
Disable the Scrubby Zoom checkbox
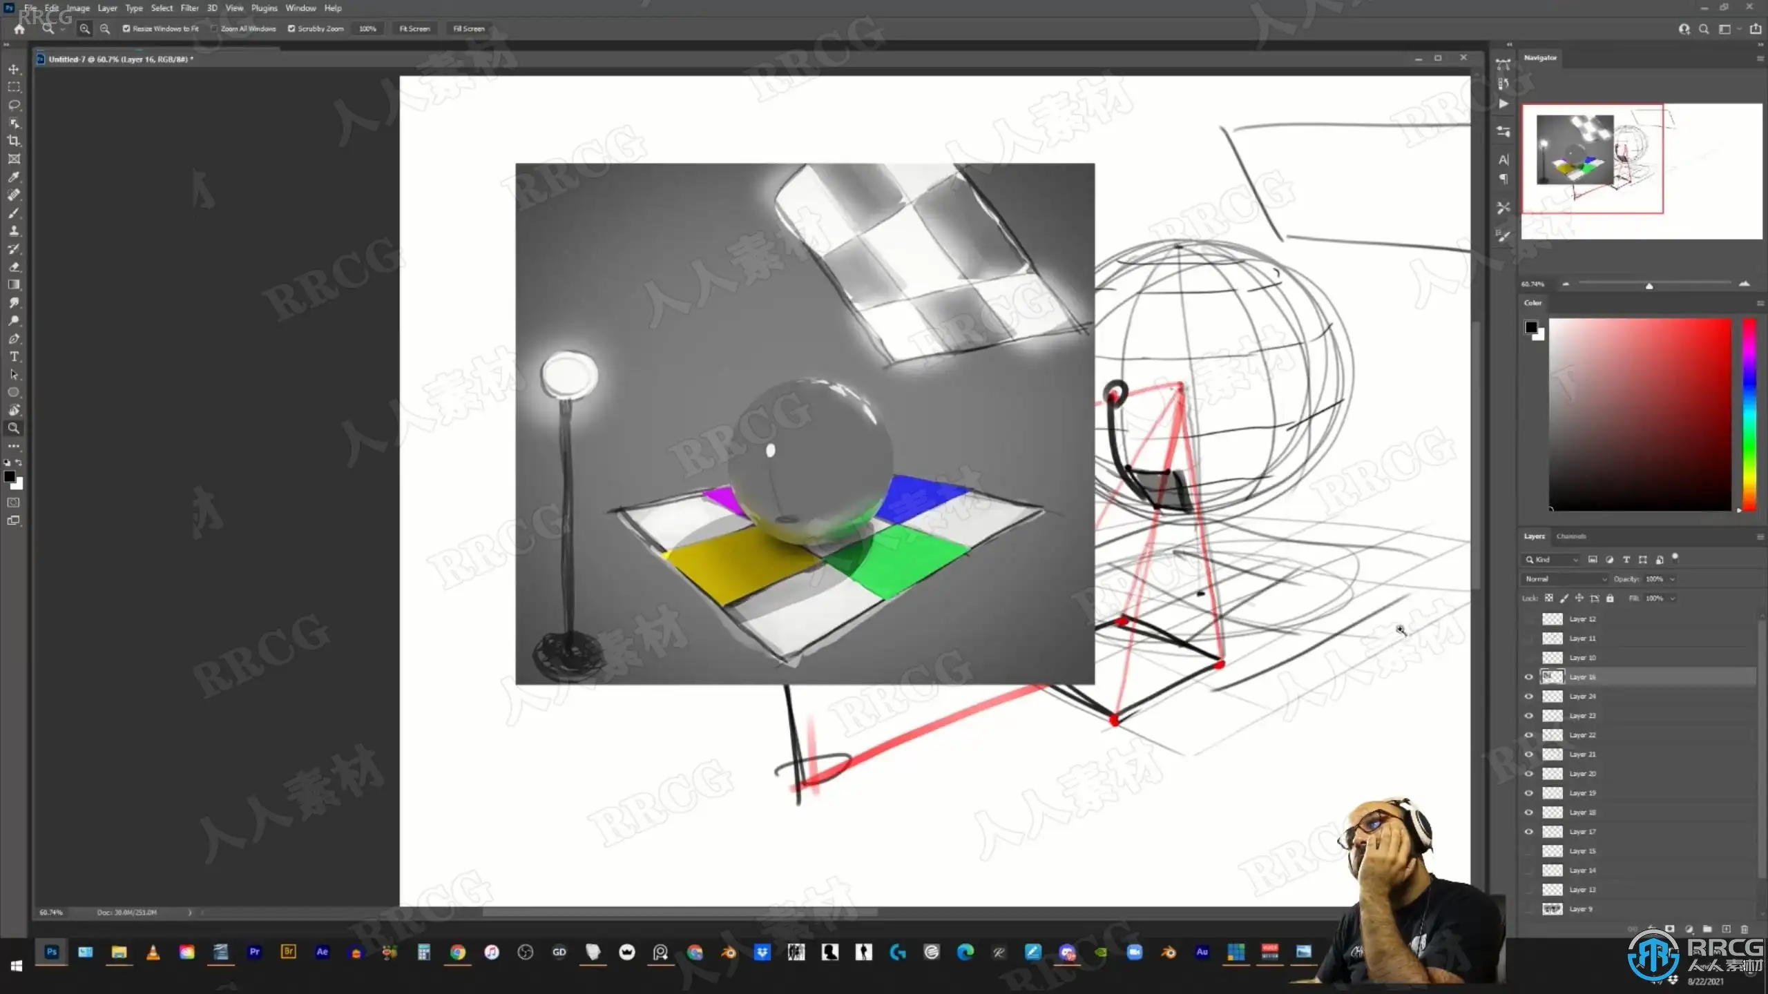[x=291, y=29]
